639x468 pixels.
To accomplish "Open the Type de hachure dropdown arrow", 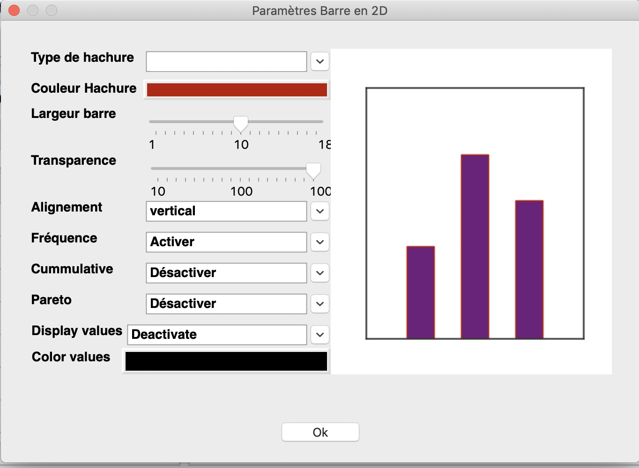I will 320,61.
